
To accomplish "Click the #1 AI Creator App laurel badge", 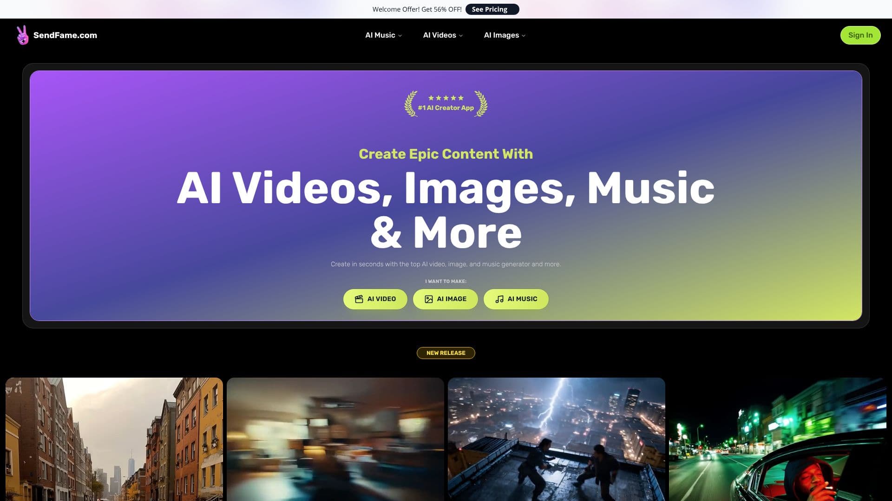I will [446, 103].
